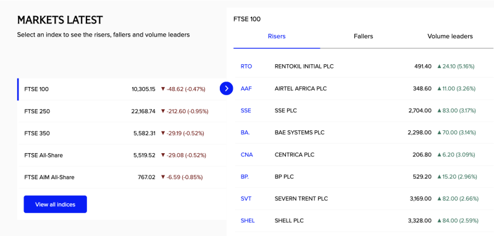Click the FTSE 100 value 10,305.15

[143, 89]
